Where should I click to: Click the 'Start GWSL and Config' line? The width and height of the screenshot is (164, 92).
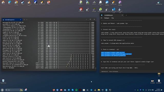pyautogui.click(x=119, y=68)
